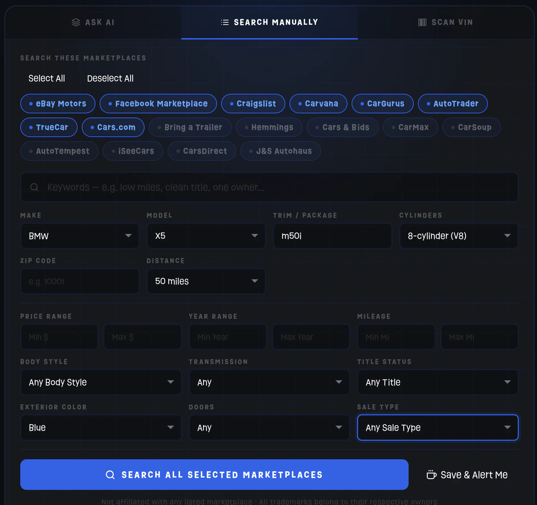
Task: Deselect the AutoTrader marketplace
Action: click(453, 103)
